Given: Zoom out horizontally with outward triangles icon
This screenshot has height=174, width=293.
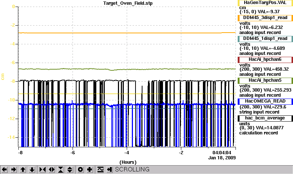Looking at the screenshot, I should pyautogui.click(x=52, y=170).
